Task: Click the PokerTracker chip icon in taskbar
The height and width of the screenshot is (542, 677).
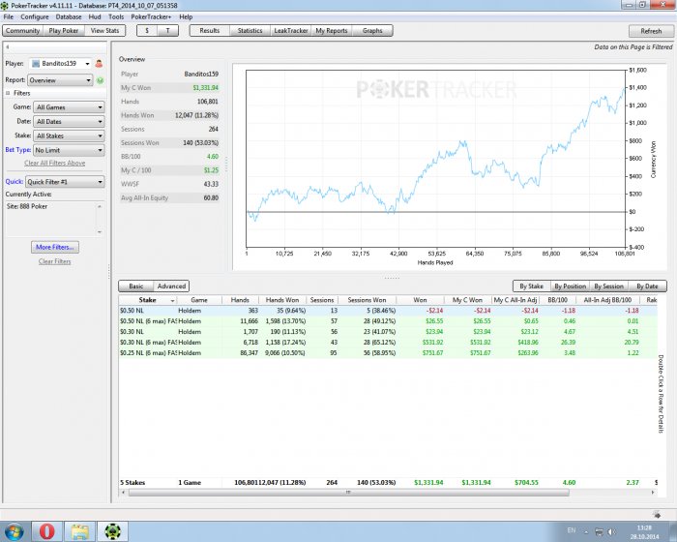Action: coord(114,529)
